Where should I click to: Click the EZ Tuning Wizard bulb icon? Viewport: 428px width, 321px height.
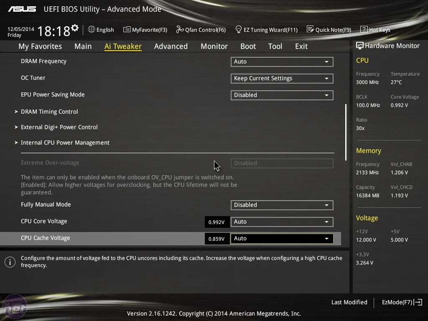[239, 29]
